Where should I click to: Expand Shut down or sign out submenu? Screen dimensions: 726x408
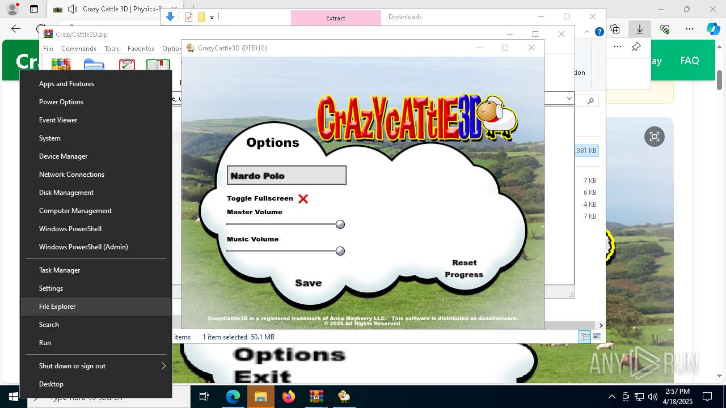[x=96, y=366]
